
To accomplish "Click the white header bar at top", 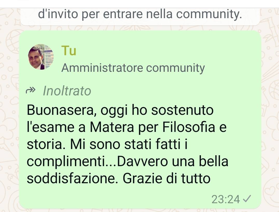I will tap(139, 4).
